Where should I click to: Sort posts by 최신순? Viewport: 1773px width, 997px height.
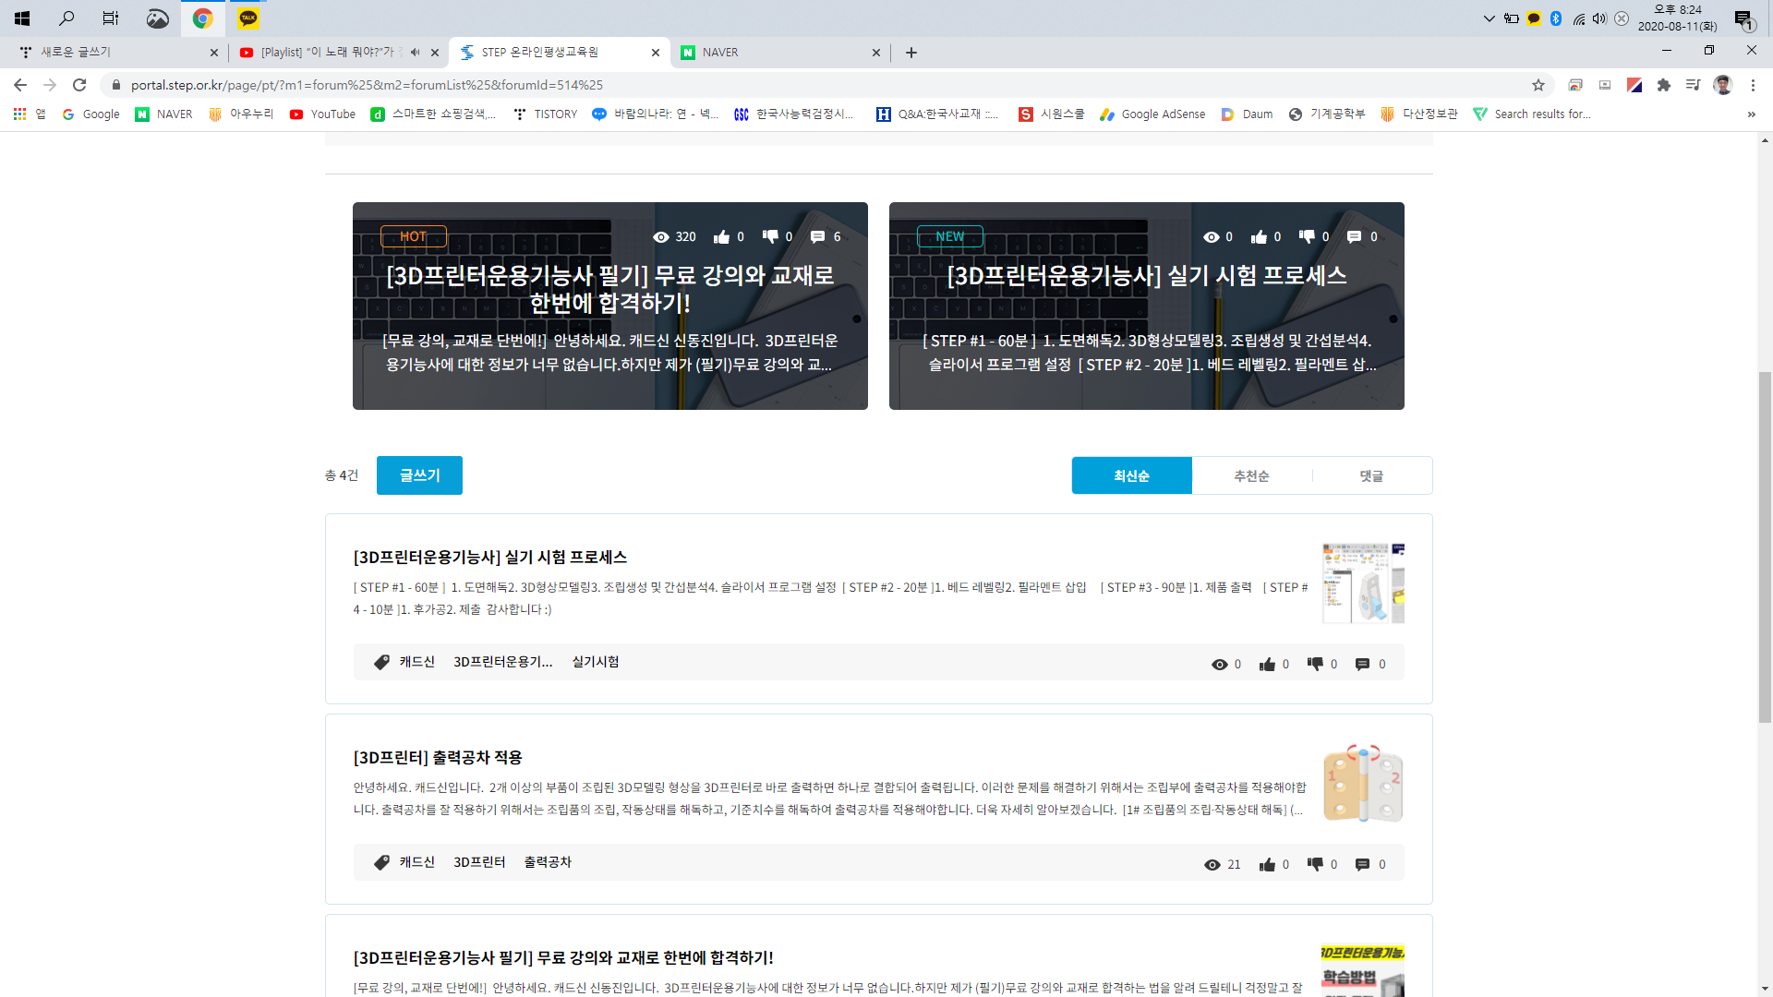tap(1131, 475)
